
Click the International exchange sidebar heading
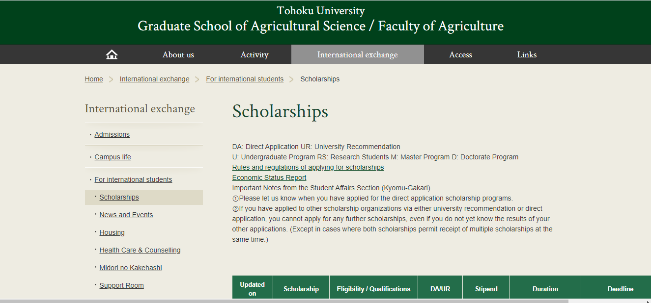[140, 109]
